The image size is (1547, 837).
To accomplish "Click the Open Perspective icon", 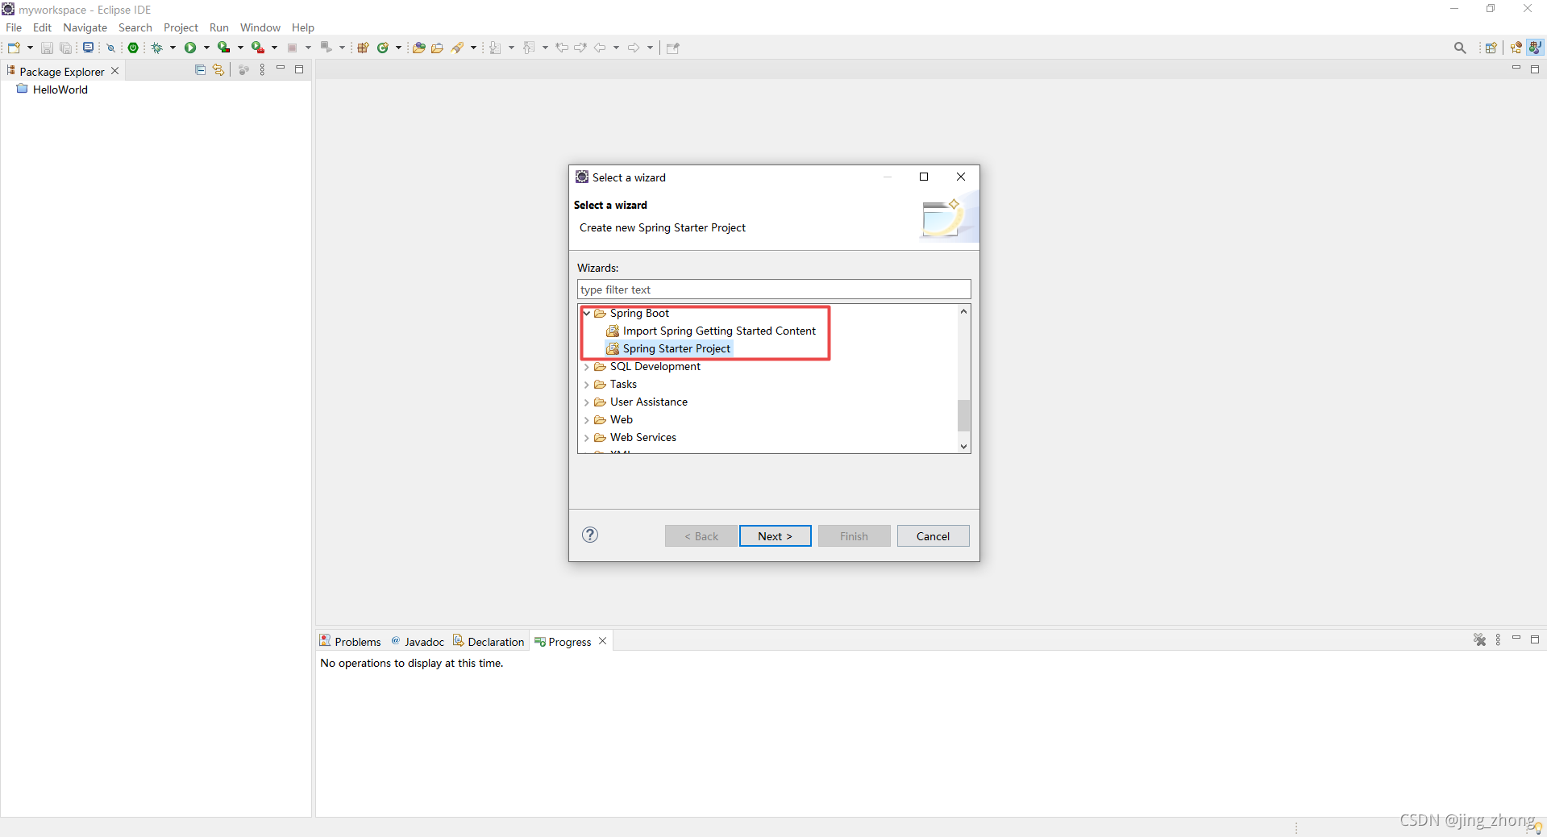I will [1491, 48].
